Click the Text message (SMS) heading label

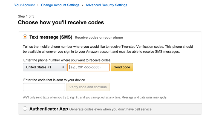(x=51, y=37)
